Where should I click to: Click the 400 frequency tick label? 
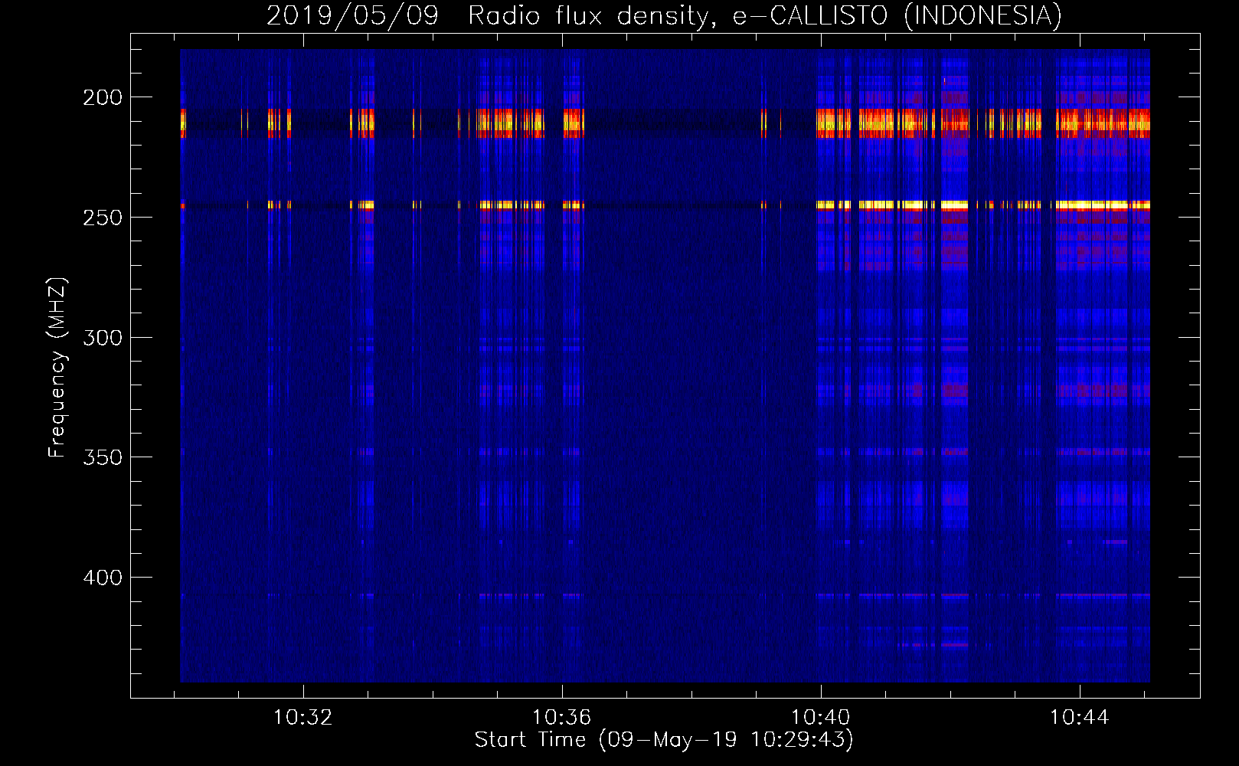pos(103,578)
